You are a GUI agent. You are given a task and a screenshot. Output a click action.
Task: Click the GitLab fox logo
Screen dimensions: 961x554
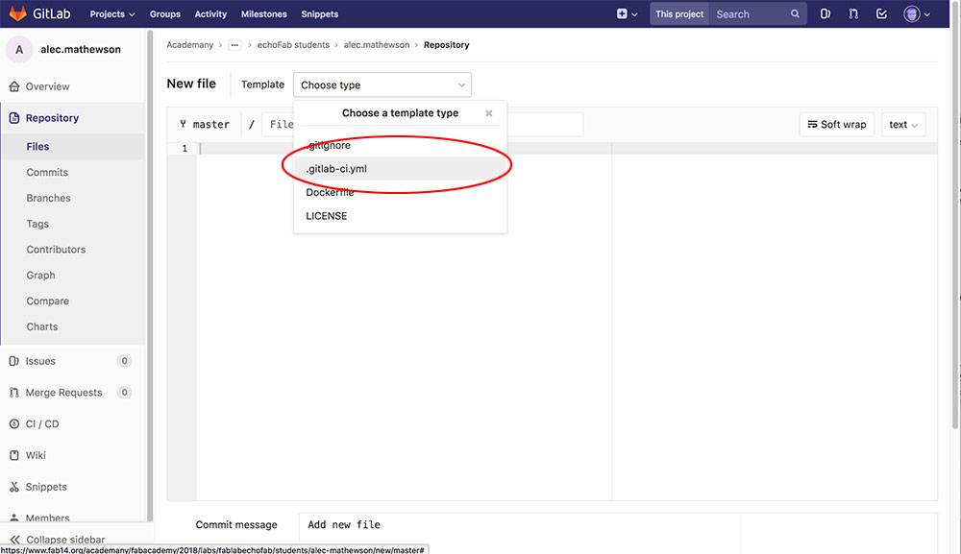(x=17, y=13)
